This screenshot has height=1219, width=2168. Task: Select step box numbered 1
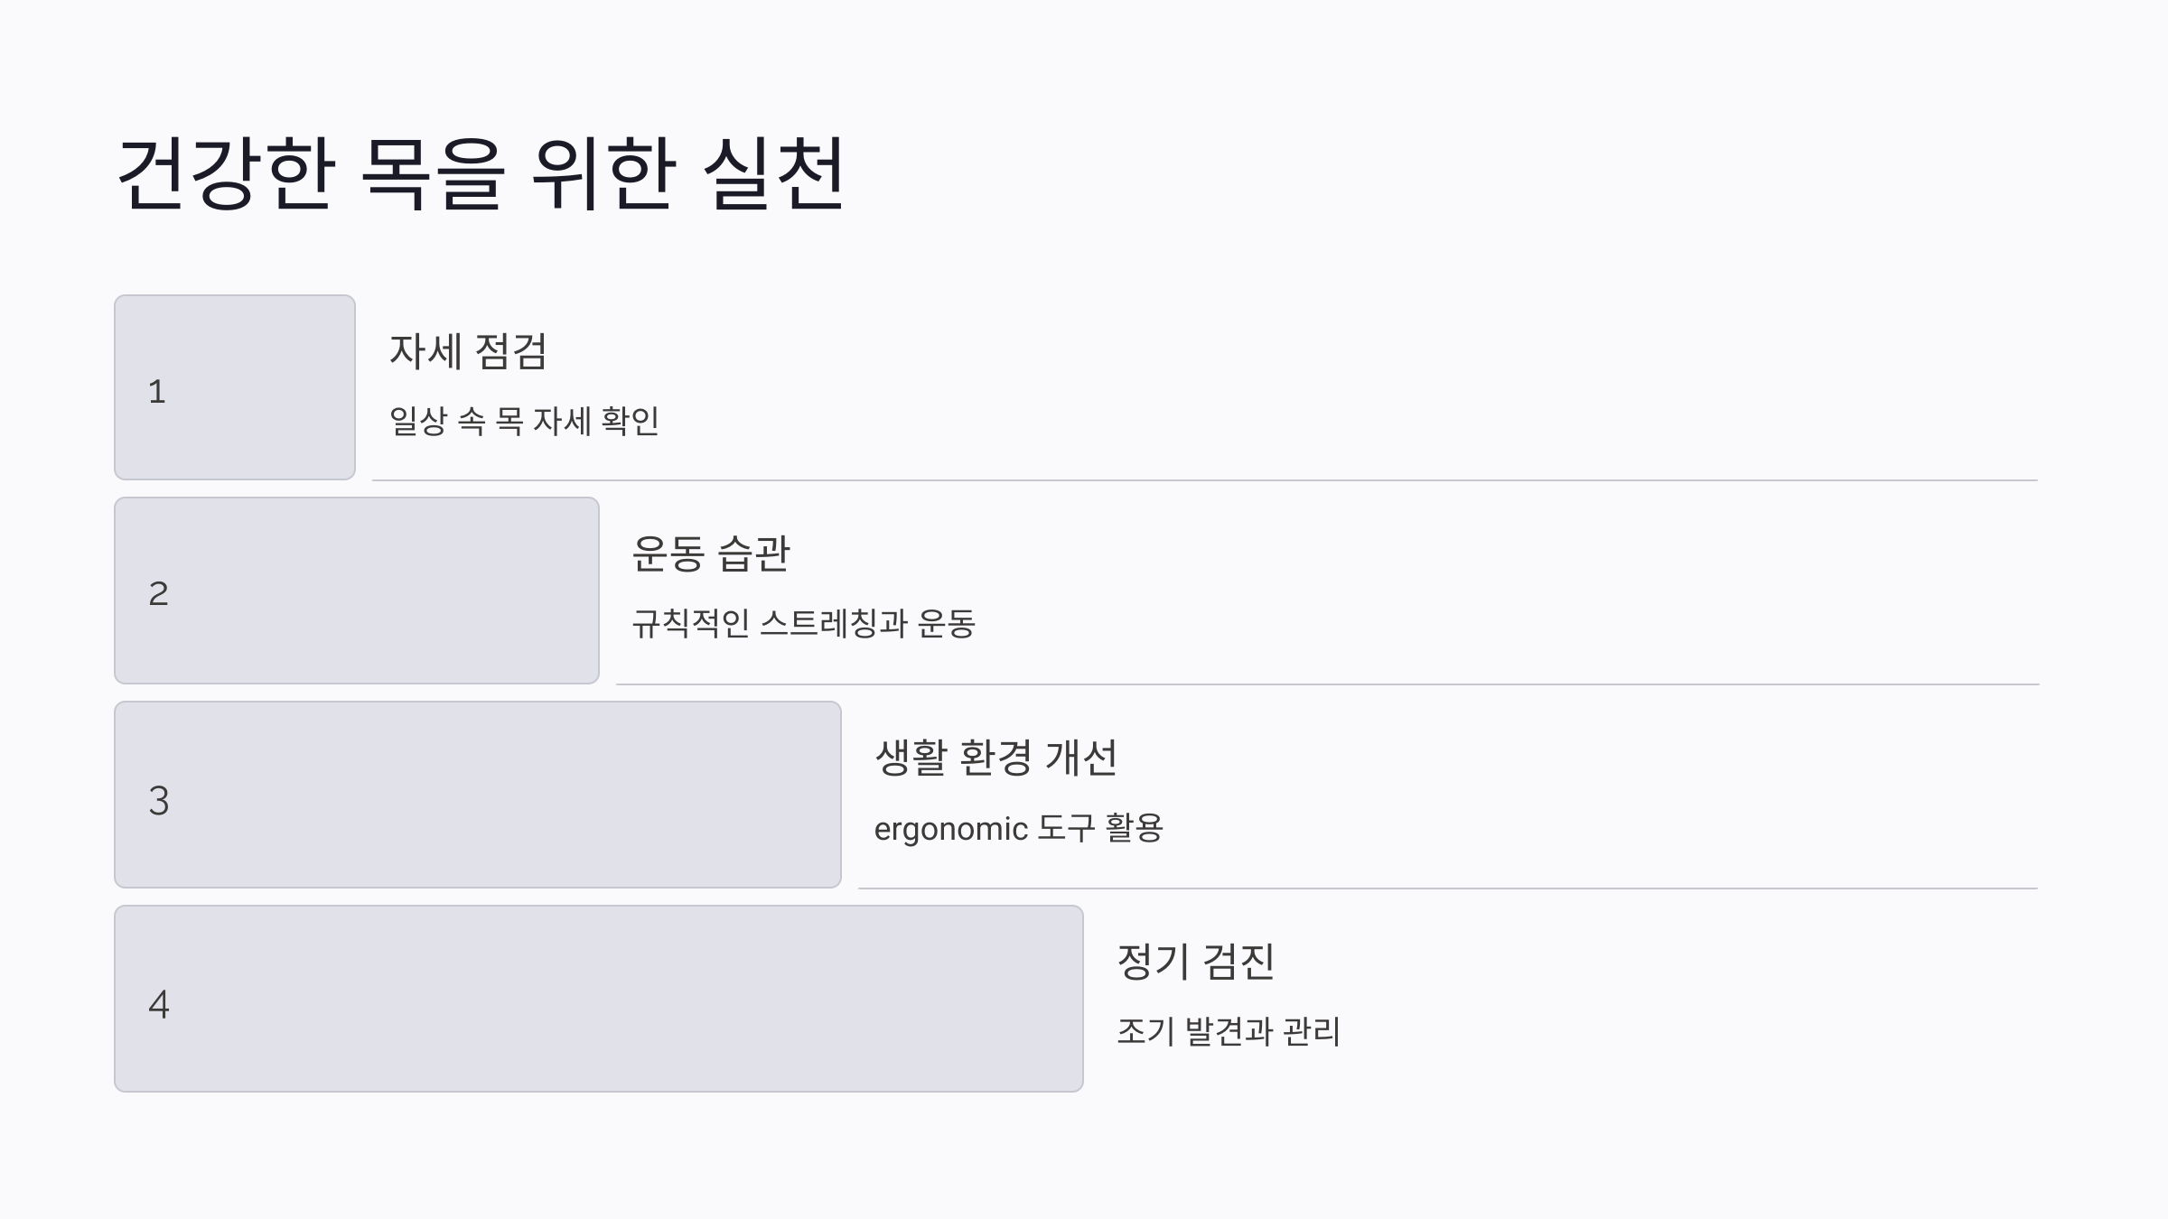pyautogui.click(x=235, y=387)
